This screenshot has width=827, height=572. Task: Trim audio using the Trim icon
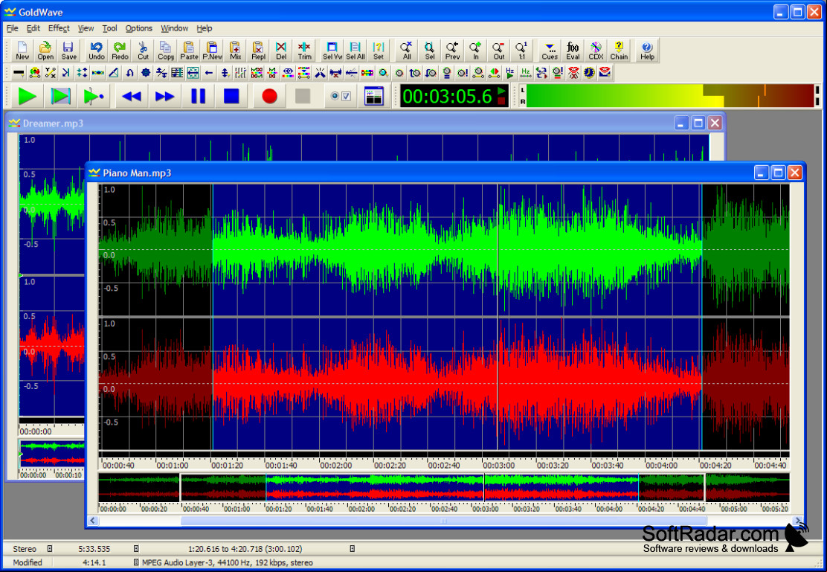[304, 50]
